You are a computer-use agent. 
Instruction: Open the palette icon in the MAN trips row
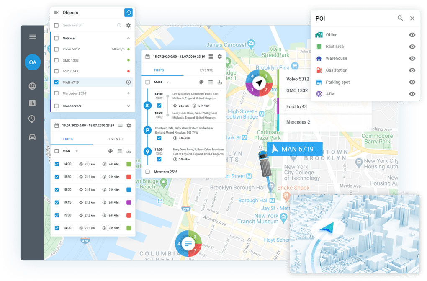[x=202, y=82]
